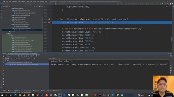Select the MarketDataExternalizable class
Viewport: 174px width, 97px height.
pos(21,23)
